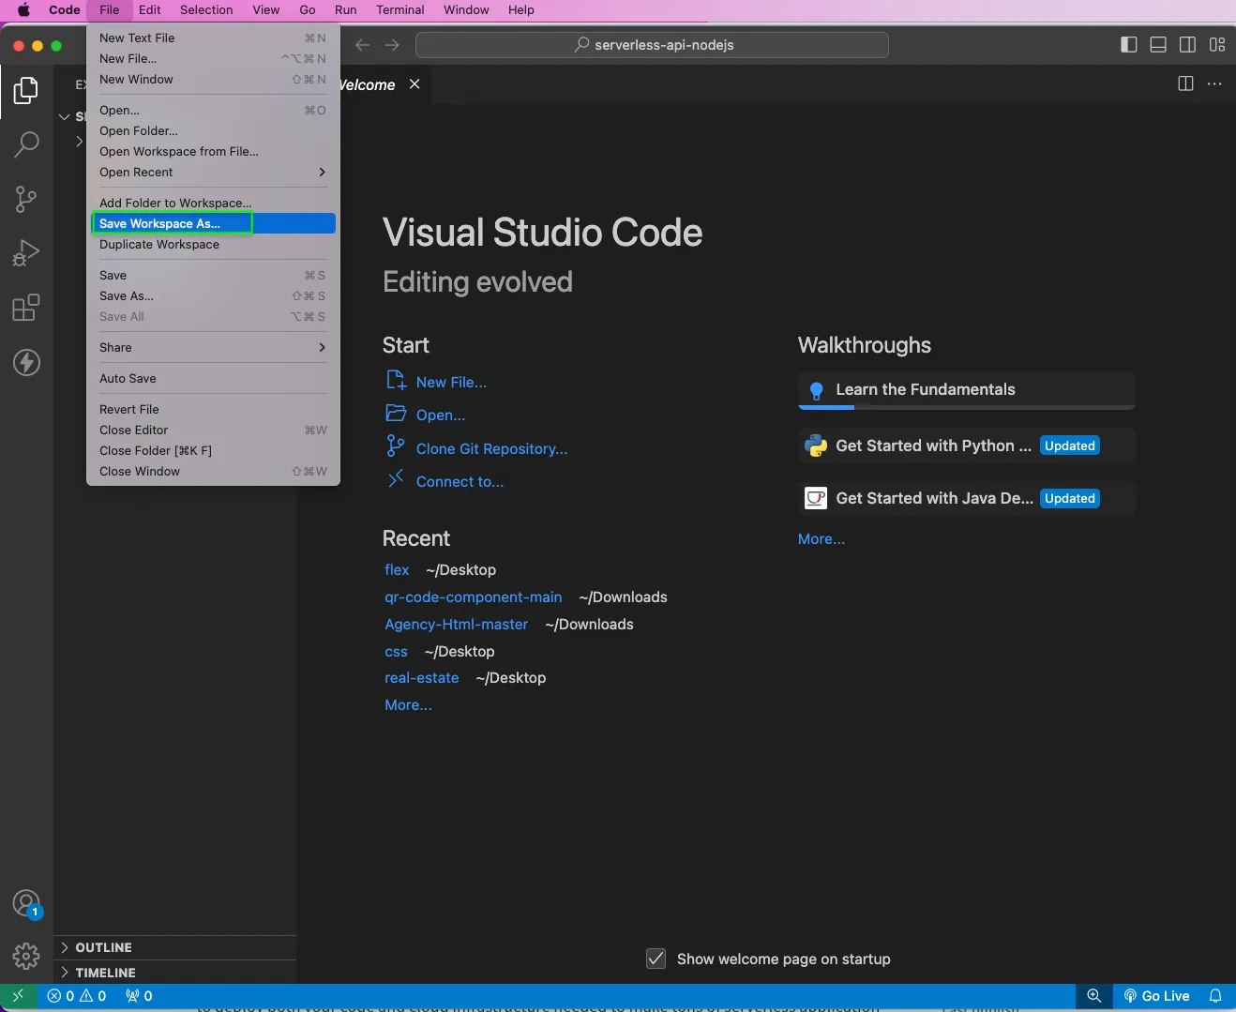Open recent folder Agency-Html-master

coord(457,625)
